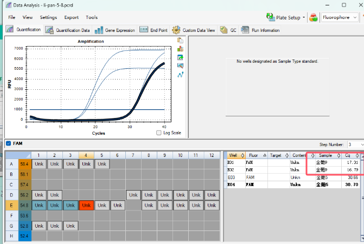Click the chart image settings icon
Viewport: 364px width, 244px height.
tap(180, 66)
